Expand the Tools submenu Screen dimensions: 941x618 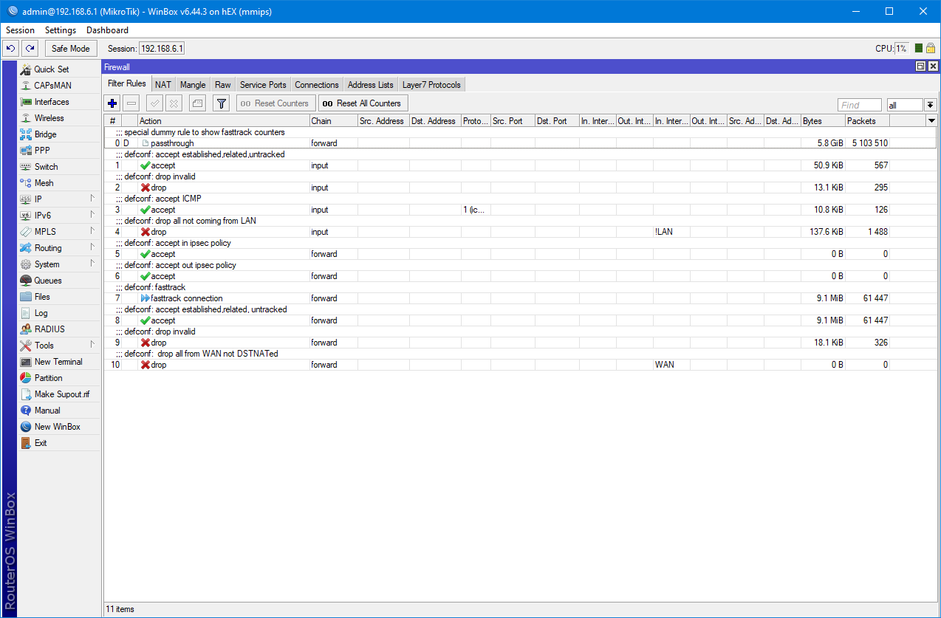point(58,346)
